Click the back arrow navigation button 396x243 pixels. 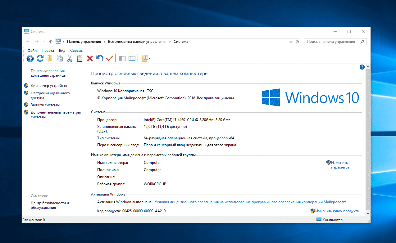[x=28, y=42]
